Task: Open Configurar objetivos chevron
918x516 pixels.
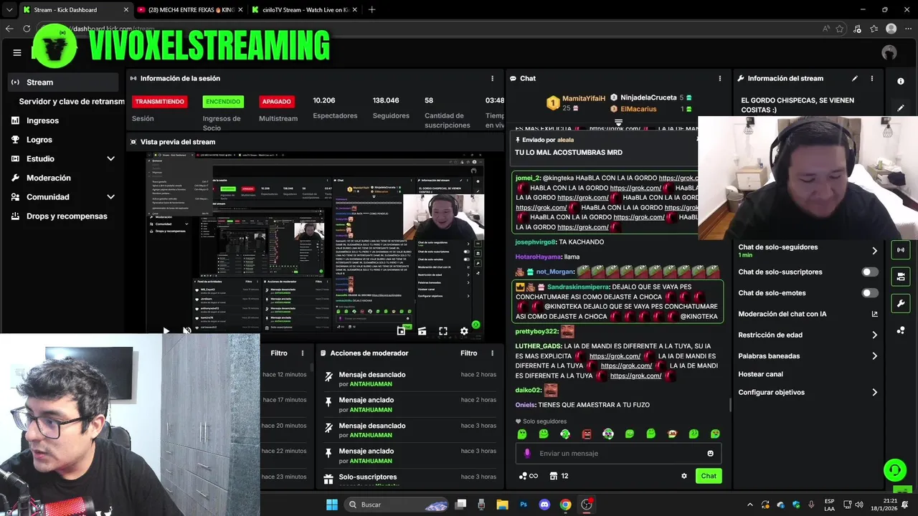Action: coord(874,392)
